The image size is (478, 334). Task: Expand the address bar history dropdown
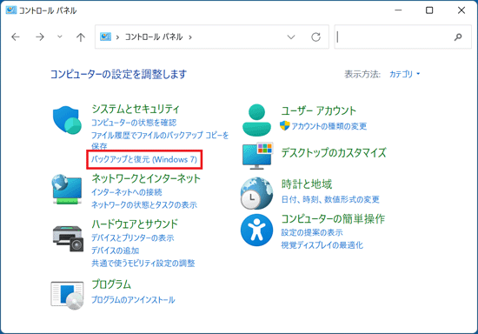point(291,37)
